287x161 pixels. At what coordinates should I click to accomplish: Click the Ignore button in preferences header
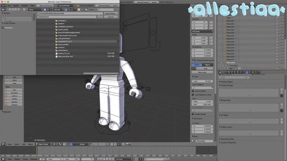click(115, 6)
